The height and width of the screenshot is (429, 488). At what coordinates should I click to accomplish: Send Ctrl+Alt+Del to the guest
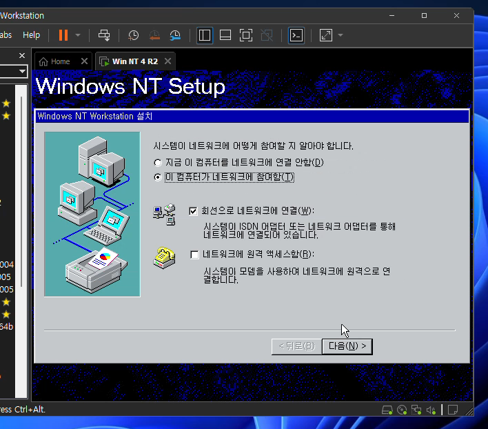pos(104,35)
